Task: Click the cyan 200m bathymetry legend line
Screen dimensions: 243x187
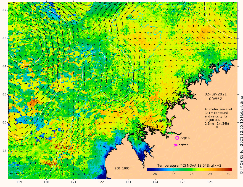Action: coord(119,171)
